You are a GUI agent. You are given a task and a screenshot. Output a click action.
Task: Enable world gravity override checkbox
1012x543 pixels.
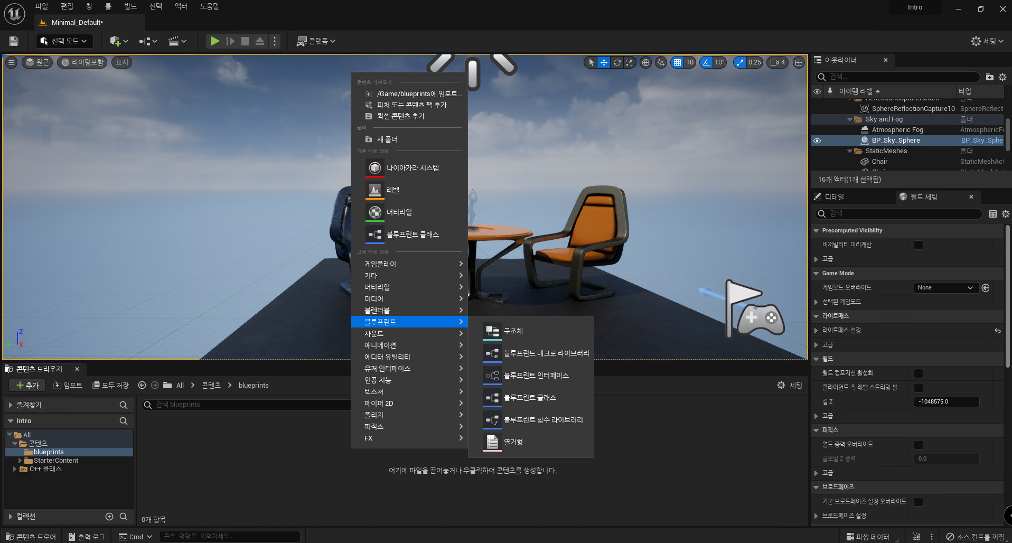(919, 445)
